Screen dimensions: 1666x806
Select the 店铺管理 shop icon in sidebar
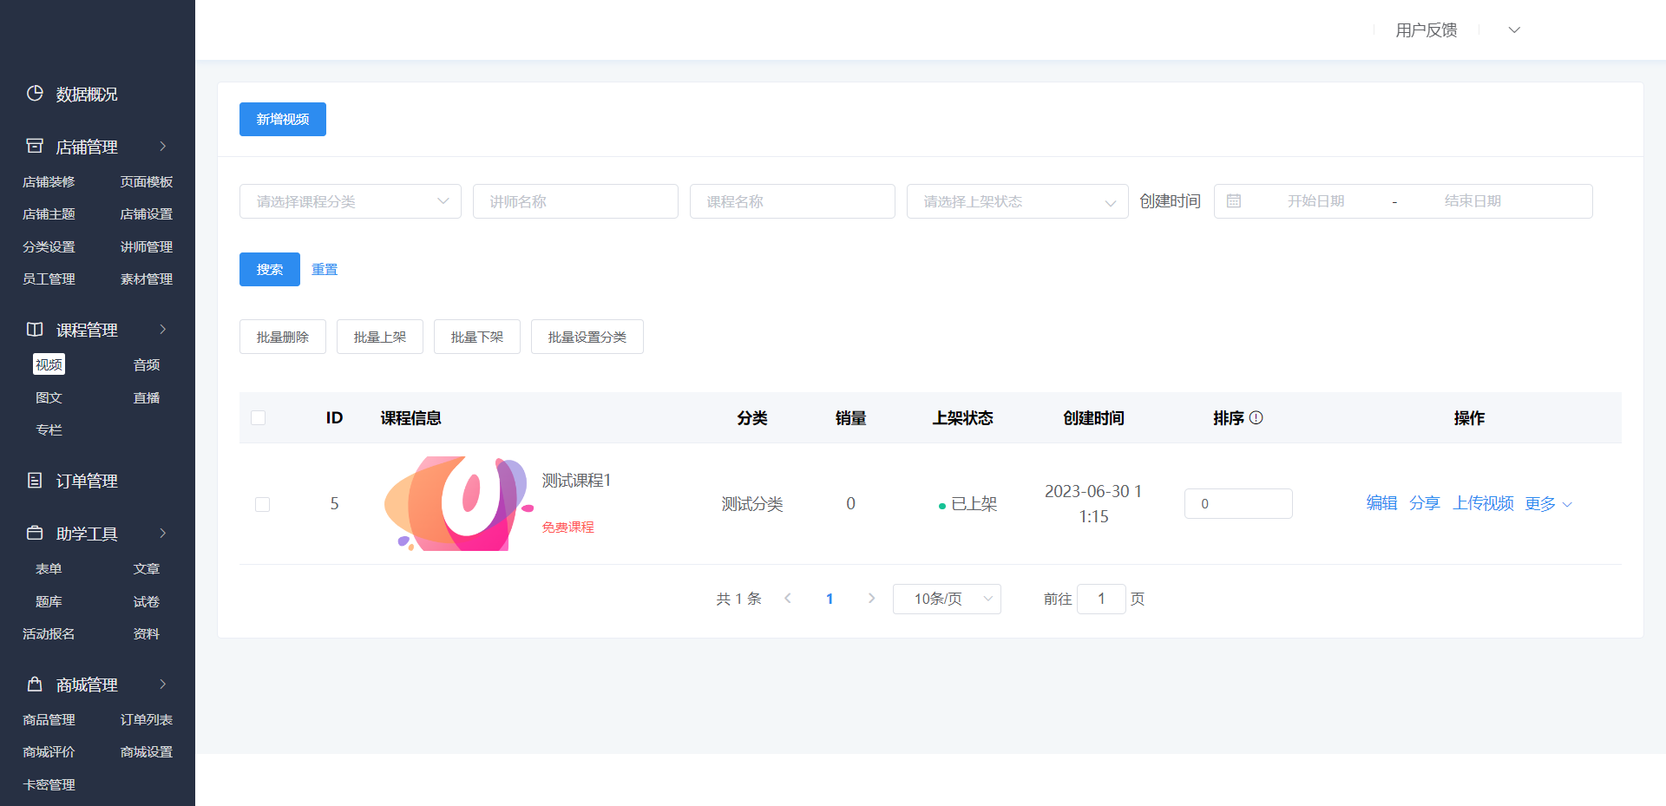35,146
